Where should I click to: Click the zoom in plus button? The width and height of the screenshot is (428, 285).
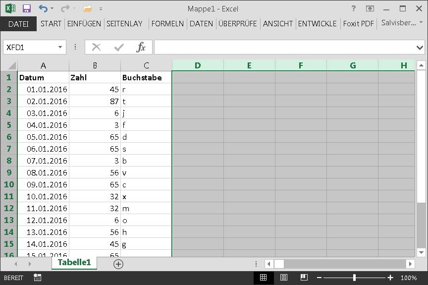[390, 278]
